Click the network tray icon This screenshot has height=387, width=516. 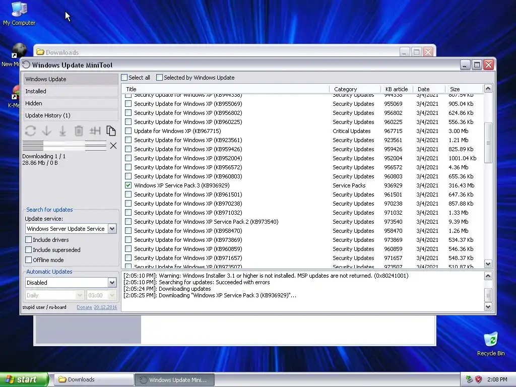click(x=469, y=379)
